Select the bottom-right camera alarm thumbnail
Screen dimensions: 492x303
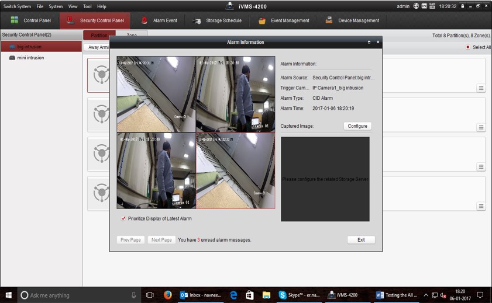pos(235,170)
